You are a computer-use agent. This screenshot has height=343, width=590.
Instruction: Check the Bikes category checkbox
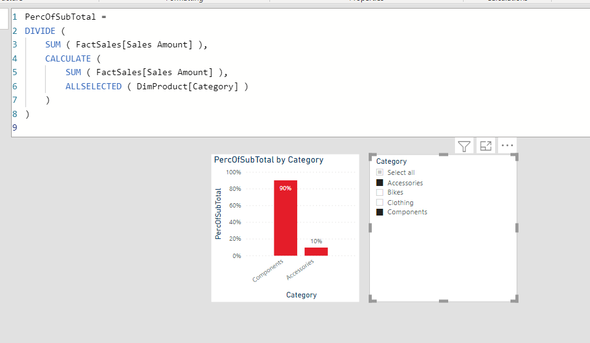pyautogui.click(x=380, y=192)
